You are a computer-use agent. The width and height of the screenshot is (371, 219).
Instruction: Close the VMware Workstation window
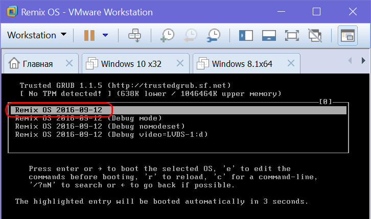point(353,12)
